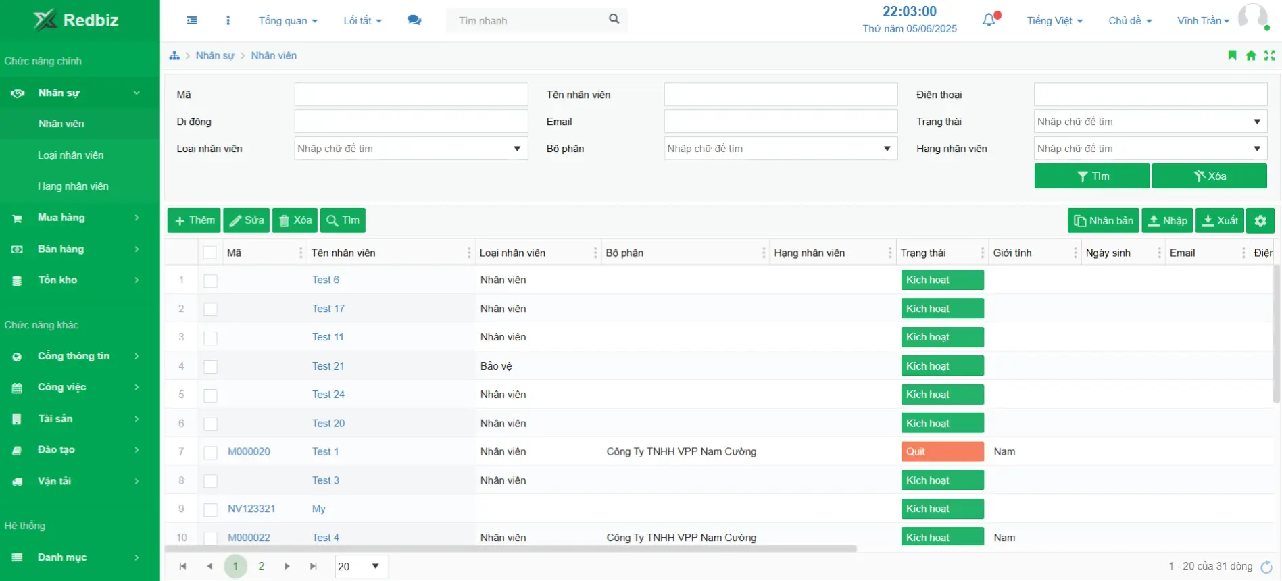Image resolution: width=1282 pixels, height=581 pixels.
Task: Click the vertical table scrollbar
Action: [x=1276, y=334]
